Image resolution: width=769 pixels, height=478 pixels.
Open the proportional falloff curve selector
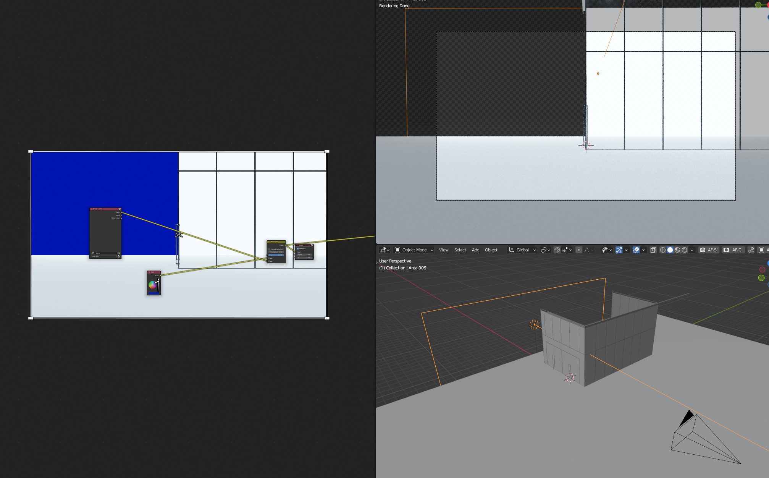coord(589,250)
